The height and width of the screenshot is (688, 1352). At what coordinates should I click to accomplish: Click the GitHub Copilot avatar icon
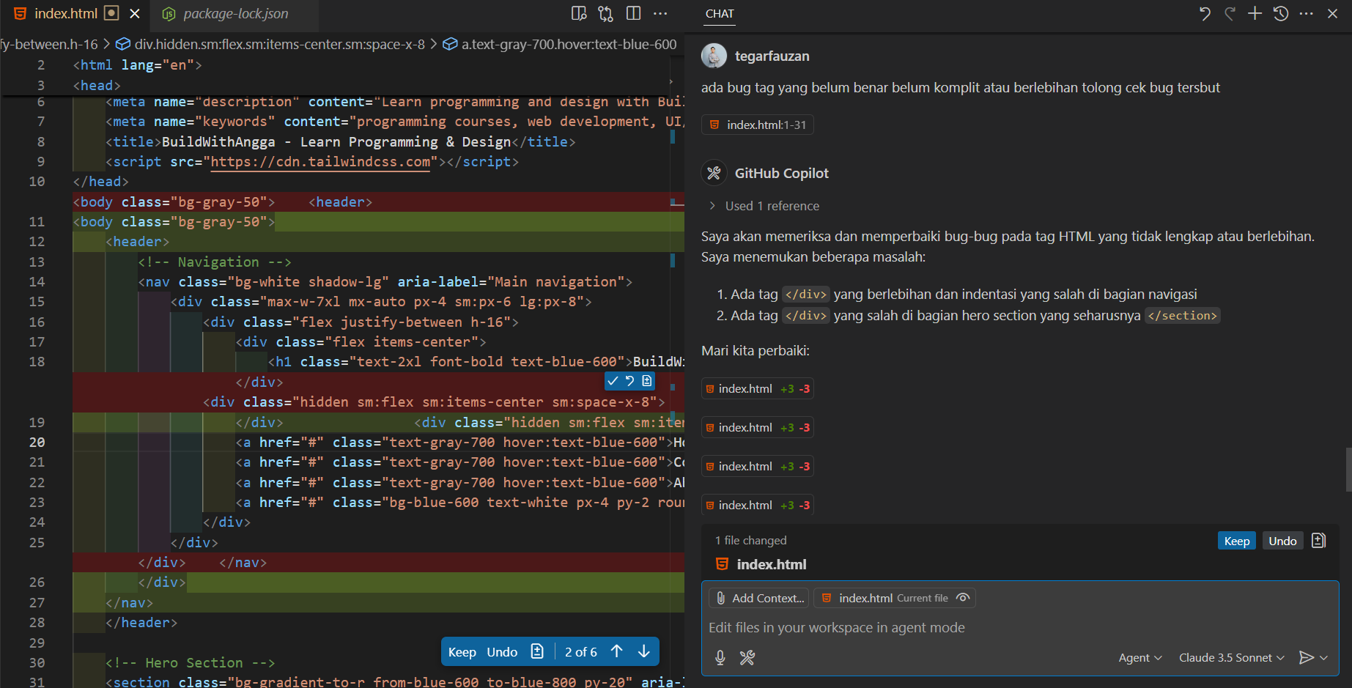714,173
